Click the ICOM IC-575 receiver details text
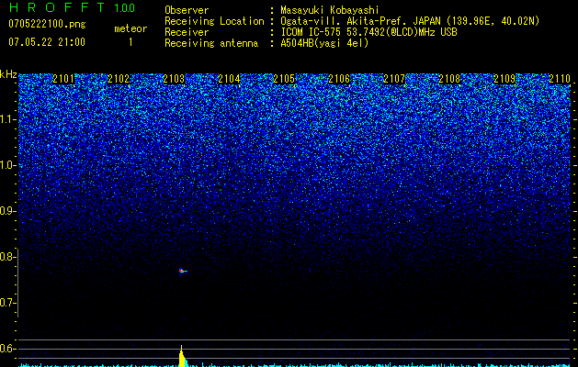The width and height of the screenshot is (578, 367). 368,32
